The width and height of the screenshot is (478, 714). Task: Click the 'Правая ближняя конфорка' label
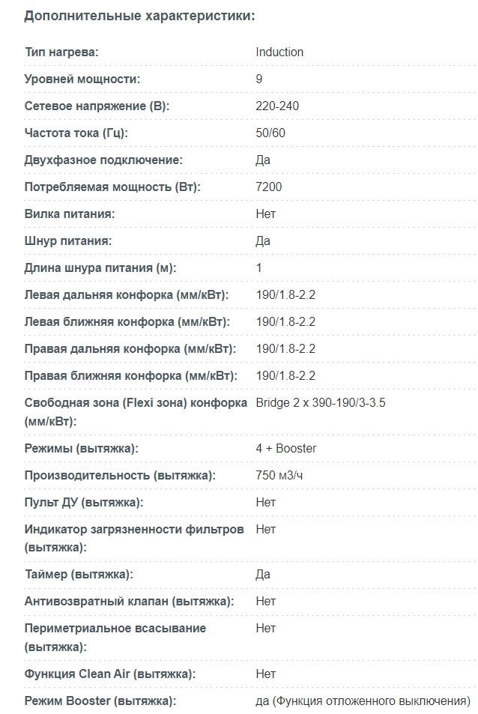coord(130,376)
